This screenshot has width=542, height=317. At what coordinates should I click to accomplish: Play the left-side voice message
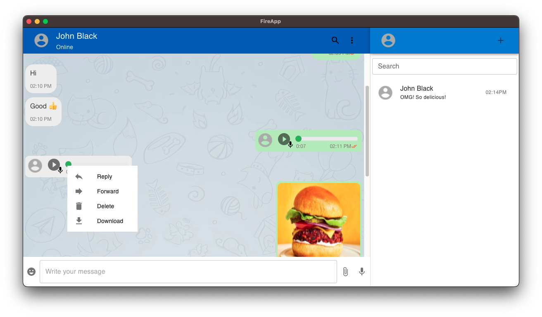click(x=54, y=164)
